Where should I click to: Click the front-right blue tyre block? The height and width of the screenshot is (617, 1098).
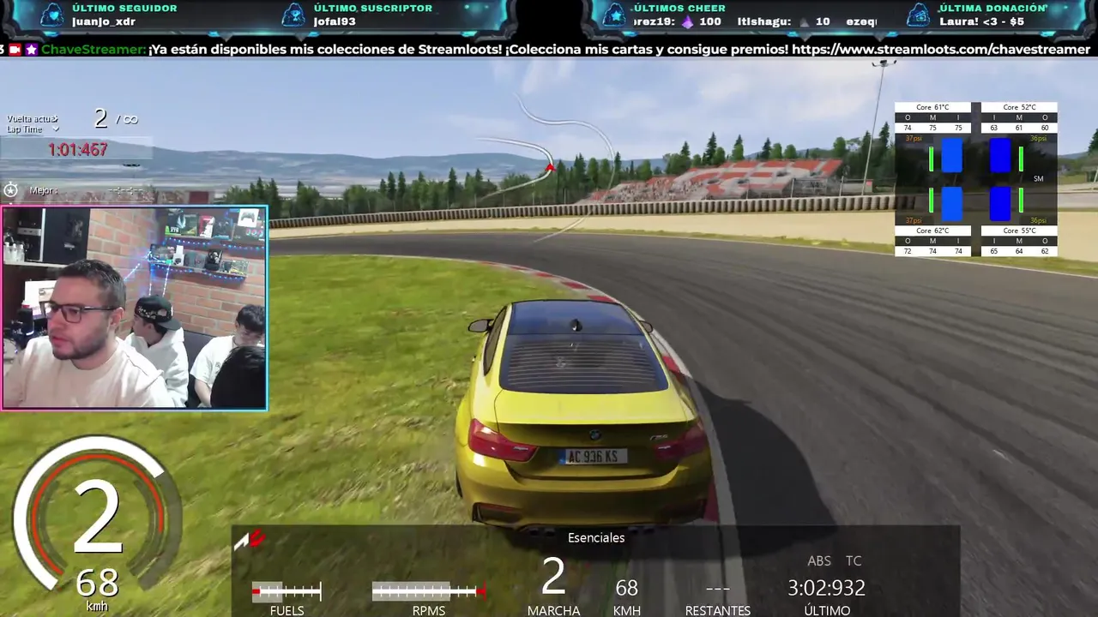[1000, 156]
